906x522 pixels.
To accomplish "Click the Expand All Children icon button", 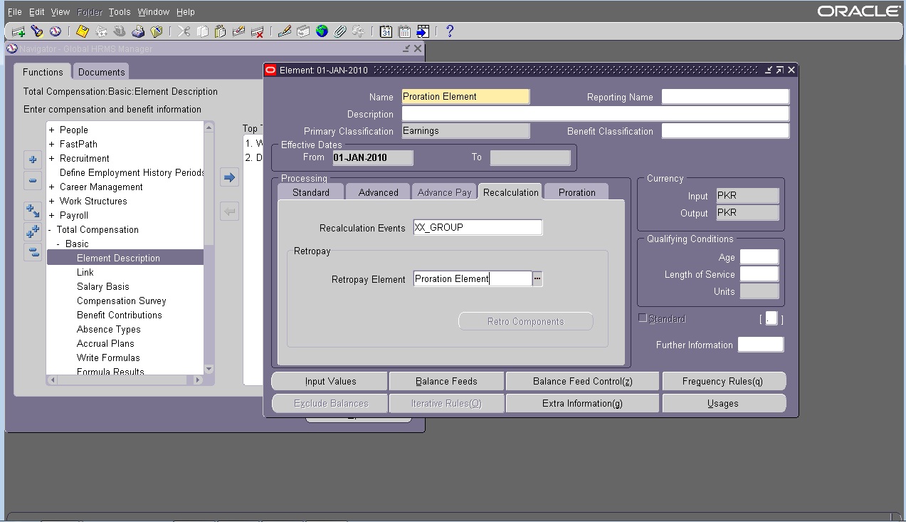I will click(33, 210).
